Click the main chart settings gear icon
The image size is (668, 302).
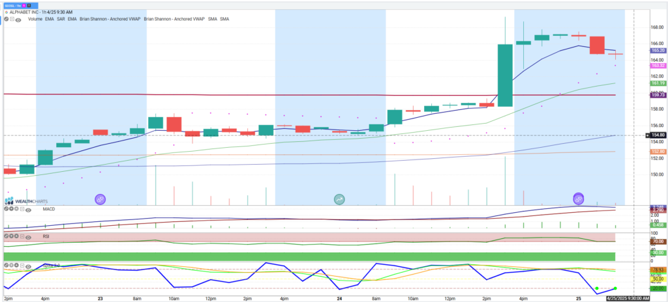[6, 20]
